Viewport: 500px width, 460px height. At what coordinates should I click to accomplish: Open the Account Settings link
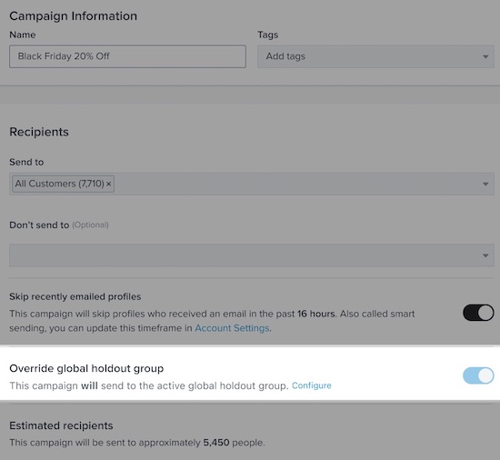(232, 328)
